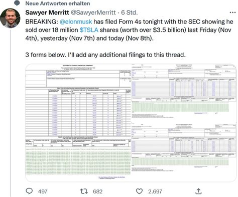This screenshot has width=238, height=197.
Task: Retweet the post using retweet icon
Action: pos(84,191)
